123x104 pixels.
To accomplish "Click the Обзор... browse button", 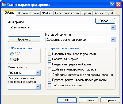I will click(105, 21).
